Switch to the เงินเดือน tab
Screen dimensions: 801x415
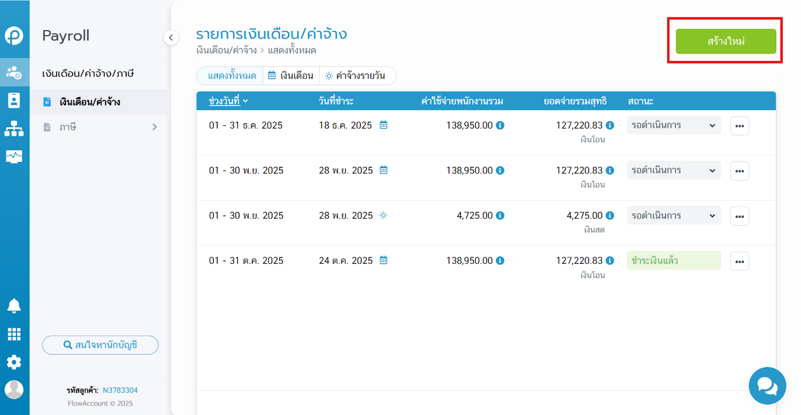pyautogui.click(x=291, y=75)
